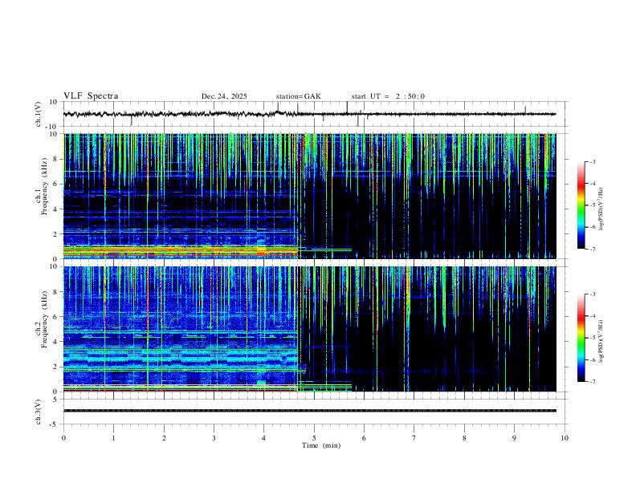Viewport: 636px width, 491px height.
Task: Click the ch.1 color bar log(PSD) label
Action: (x=601, y=209)
